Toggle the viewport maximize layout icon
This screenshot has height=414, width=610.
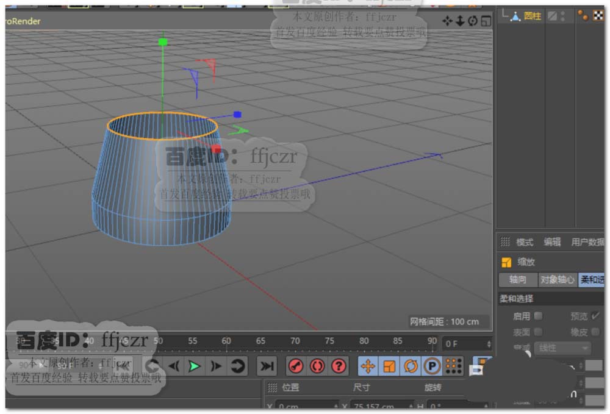tap(486, 21)
